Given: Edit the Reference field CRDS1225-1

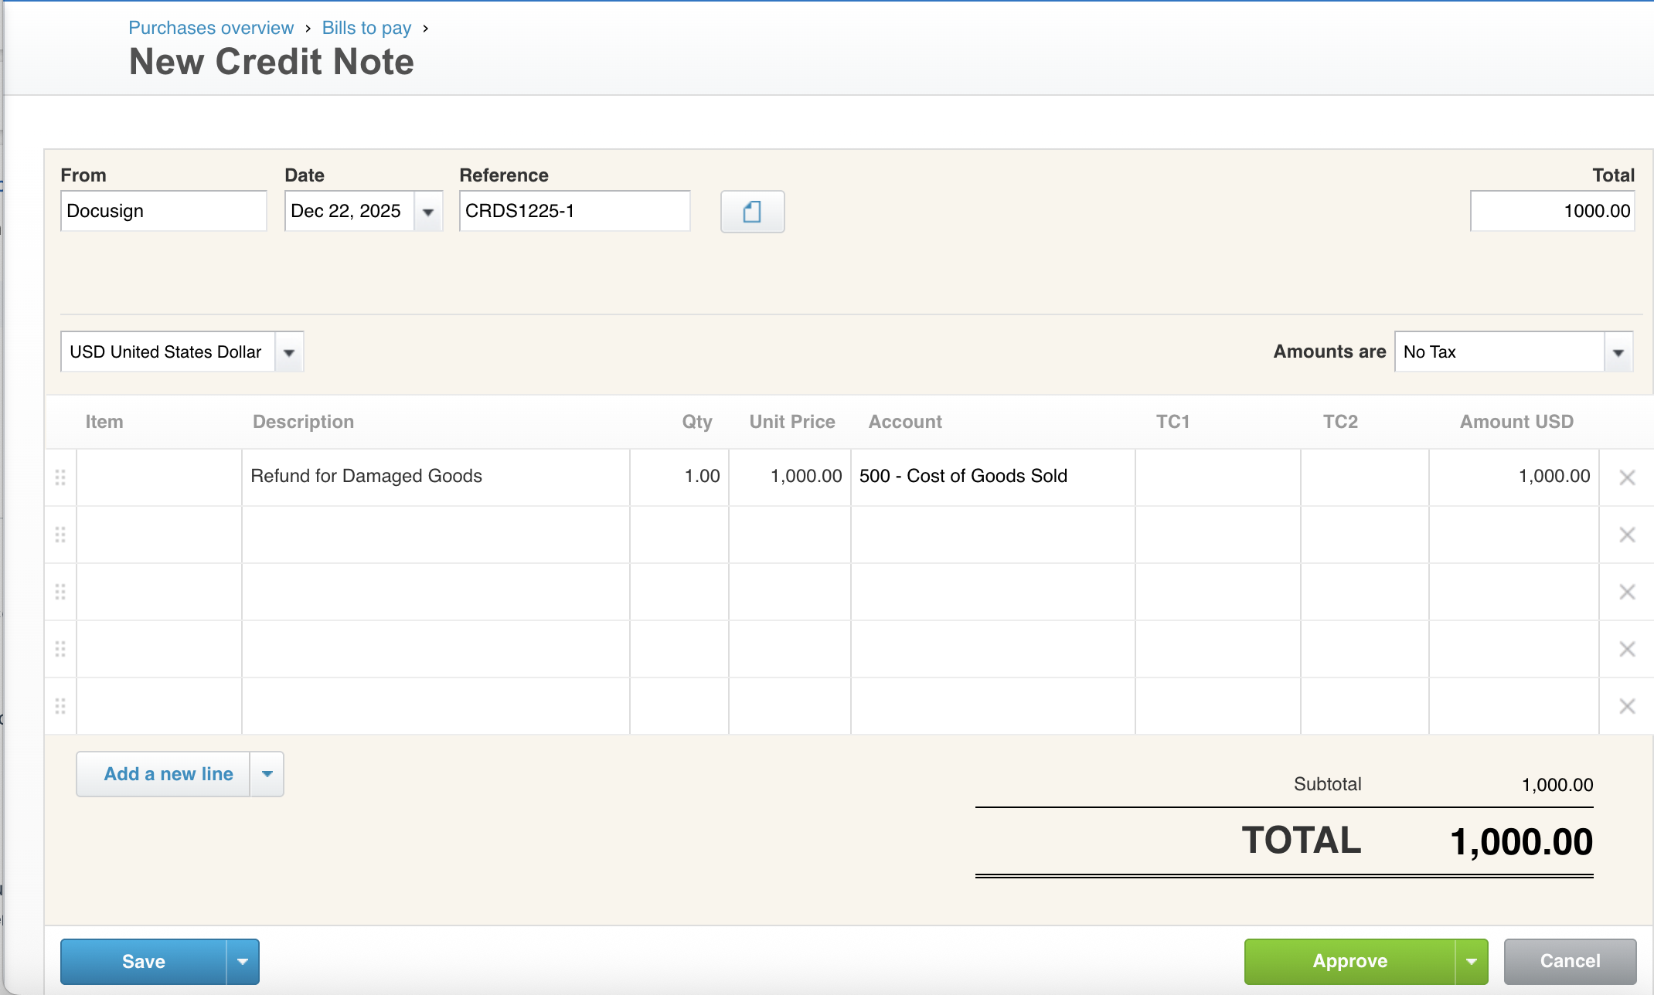Looking at the screenshot, I should point(574,211).
